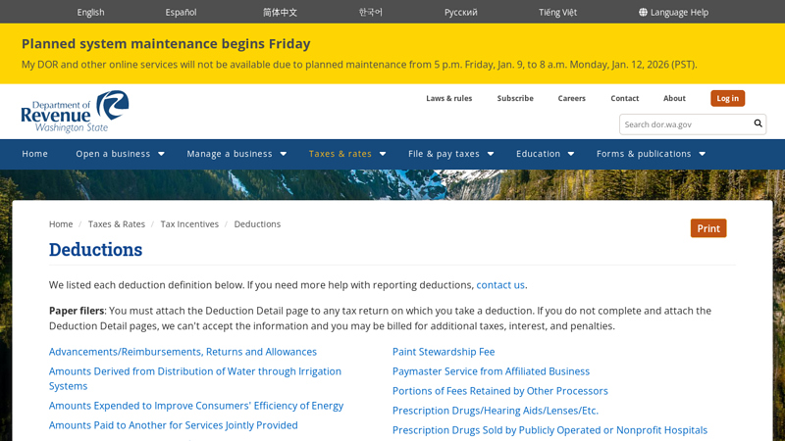Open Language Help with globe icon
This screenshot has width=785, height=441.
[x=673, y=12]
